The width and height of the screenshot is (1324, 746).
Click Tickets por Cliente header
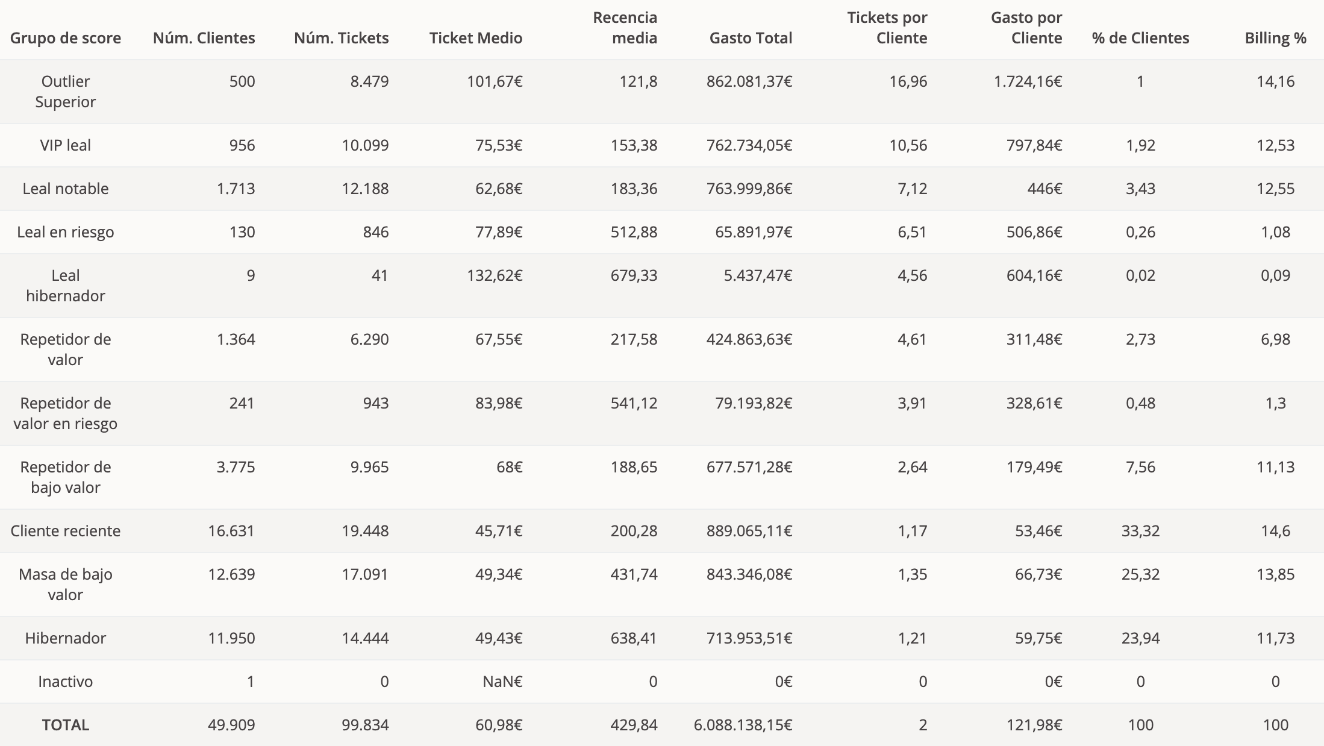(887, 28)
